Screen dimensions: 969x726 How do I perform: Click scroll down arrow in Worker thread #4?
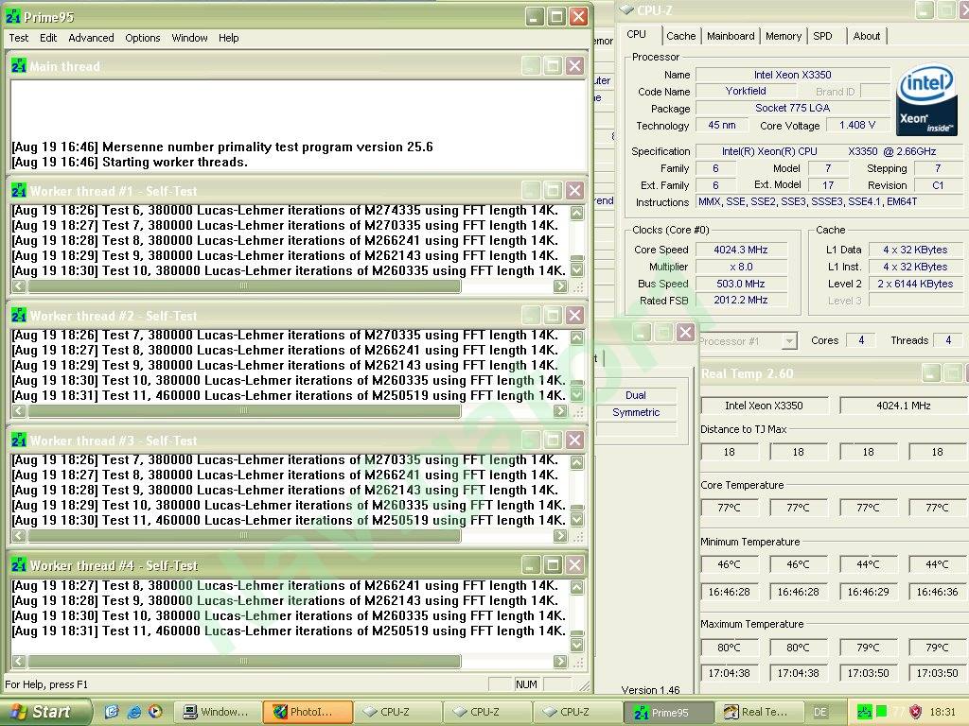(x=576, y=645)
